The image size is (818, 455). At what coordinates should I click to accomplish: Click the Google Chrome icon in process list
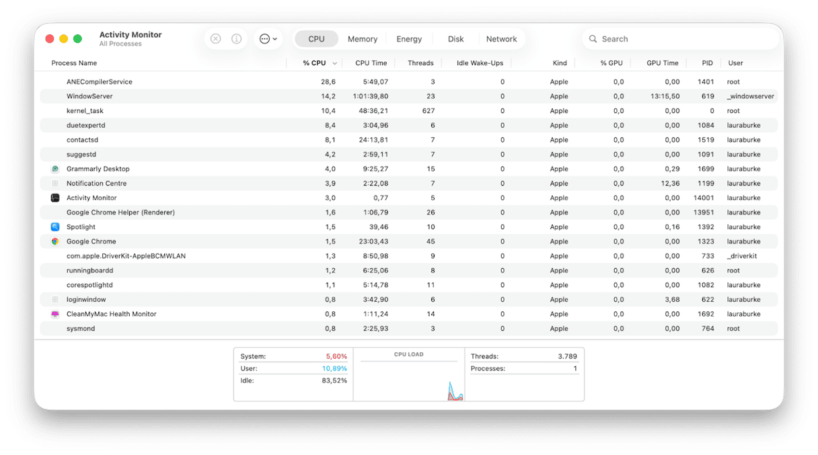[55, 241]
